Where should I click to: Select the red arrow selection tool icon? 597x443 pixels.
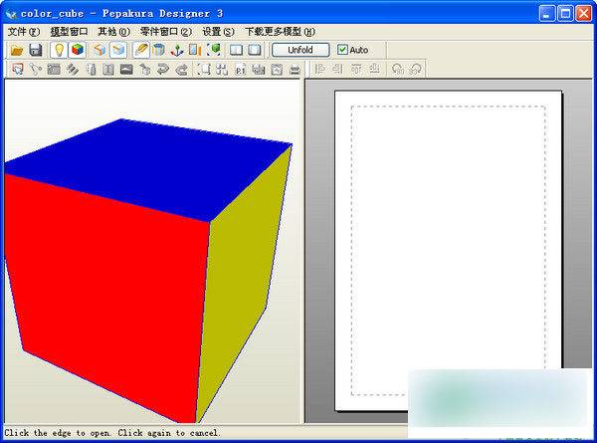[x=18, y=70]
